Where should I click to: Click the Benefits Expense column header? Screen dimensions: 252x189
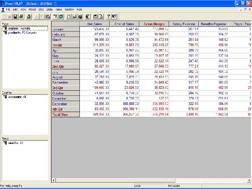pos(213,24)
